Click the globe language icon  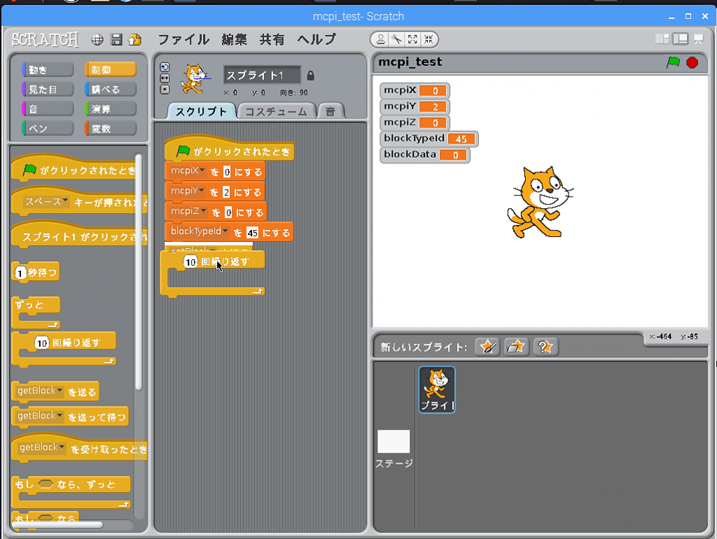[97, 40]
